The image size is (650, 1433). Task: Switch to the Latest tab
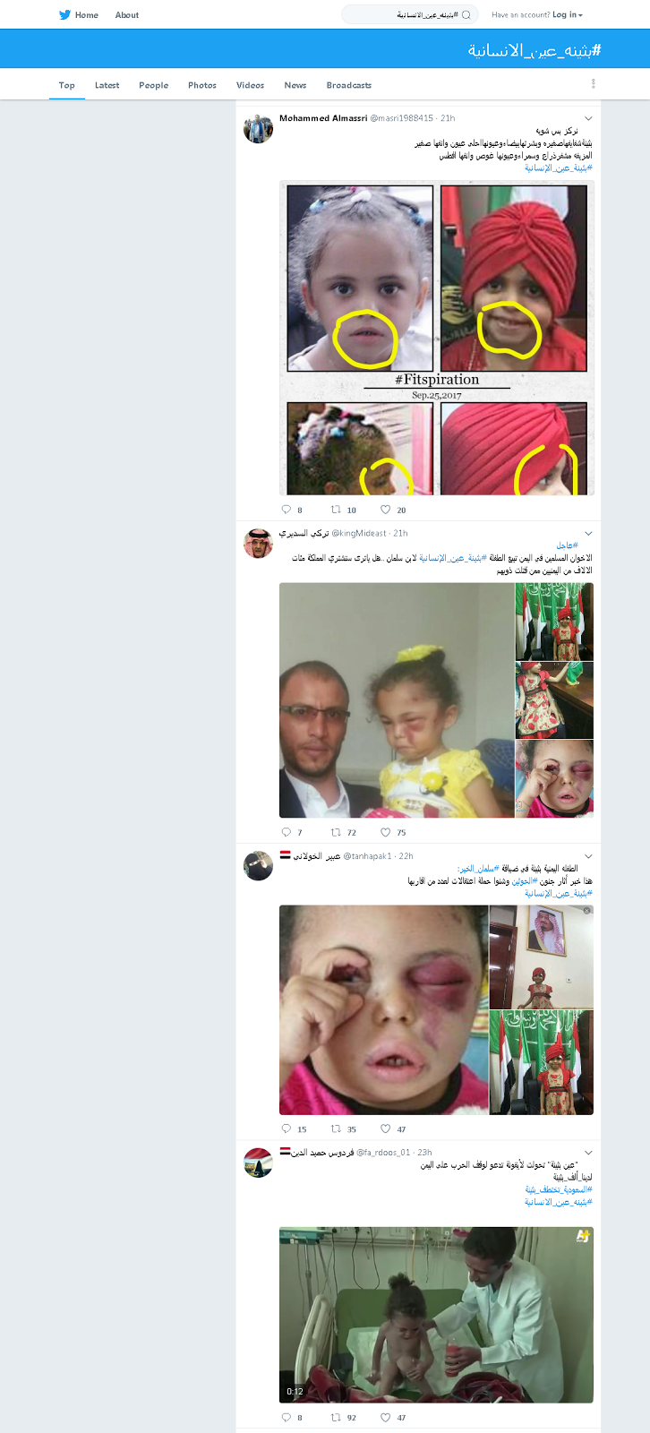(107, 85)
